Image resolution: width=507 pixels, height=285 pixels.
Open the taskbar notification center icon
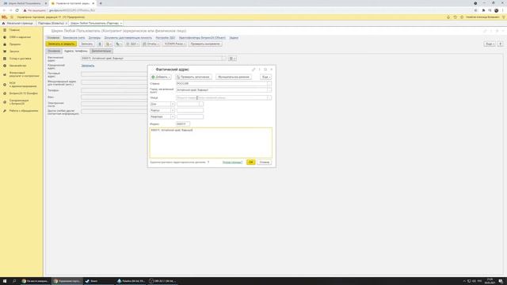click(501, 281)
